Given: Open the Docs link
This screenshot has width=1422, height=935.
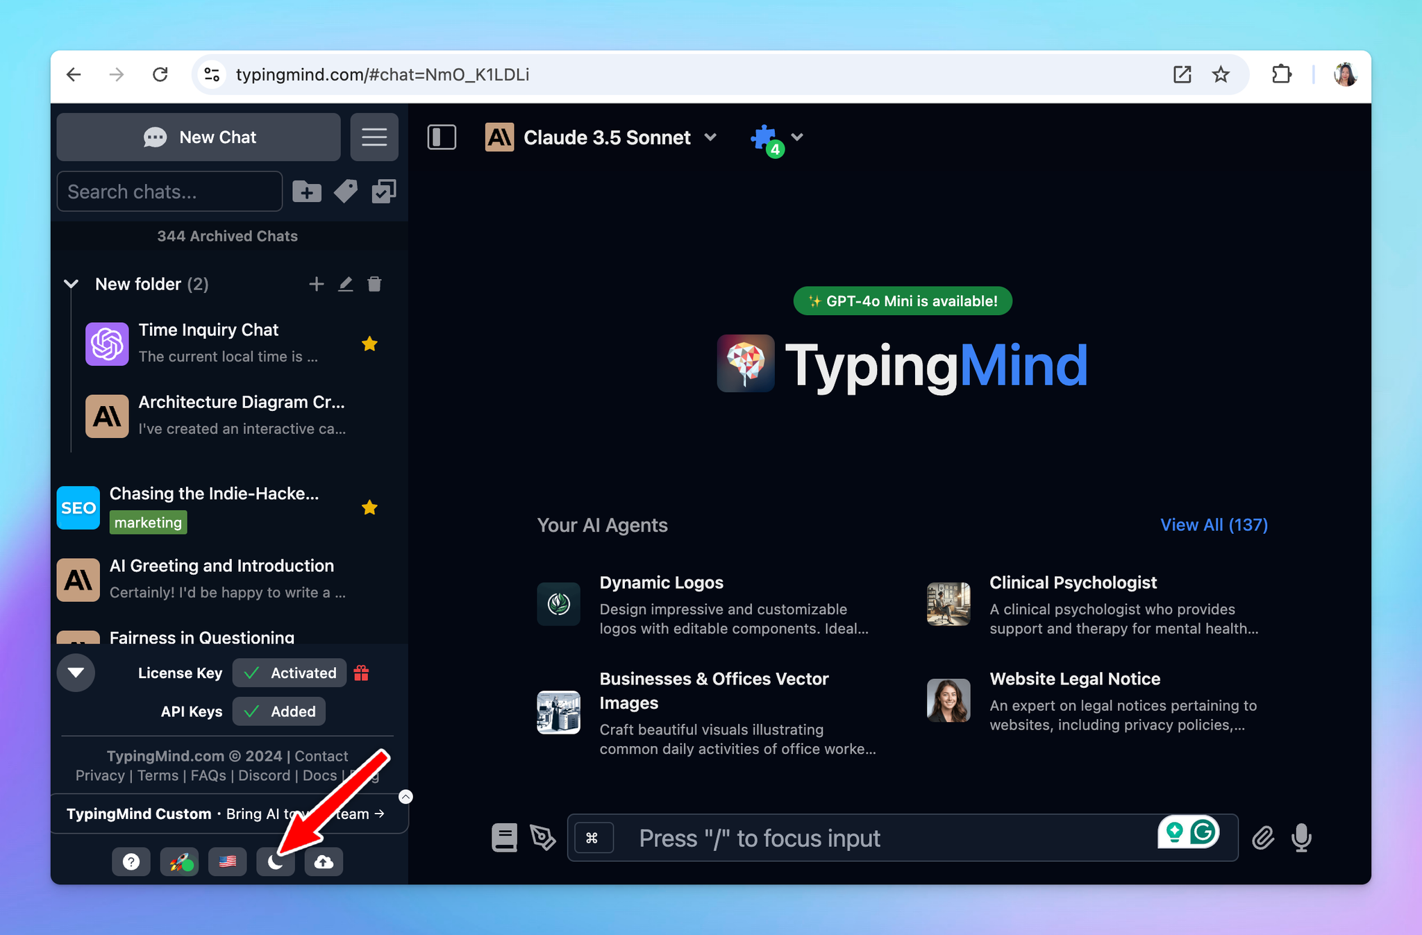Looking at the screenshot, I should click(319, 775).
